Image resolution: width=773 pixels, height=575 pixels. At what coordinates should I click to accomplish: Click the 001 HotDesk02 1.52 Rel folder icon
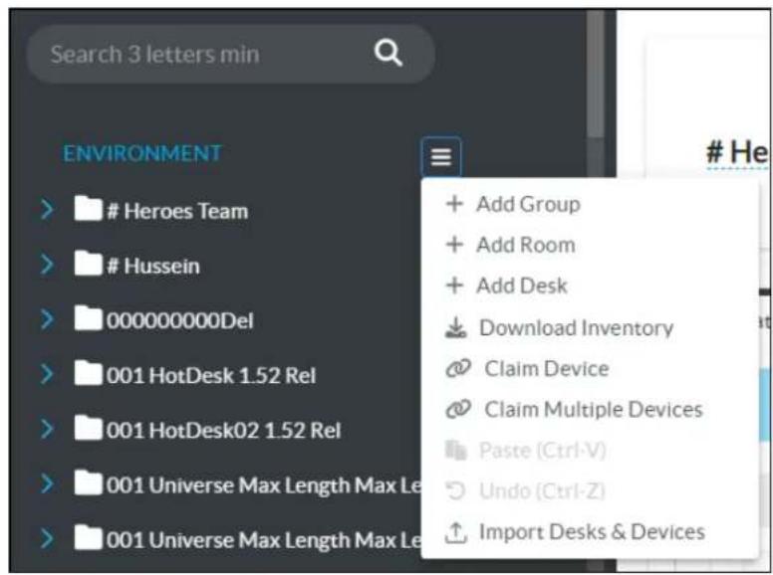(x=88, y=428)
